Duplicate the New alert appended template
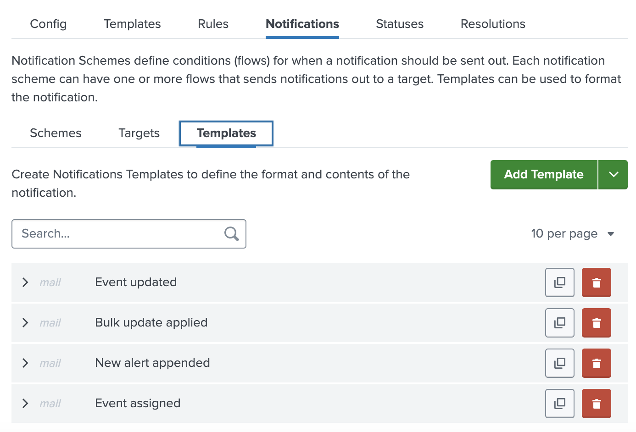This screenshot has height=432, width=636. (x=559, y=363)
